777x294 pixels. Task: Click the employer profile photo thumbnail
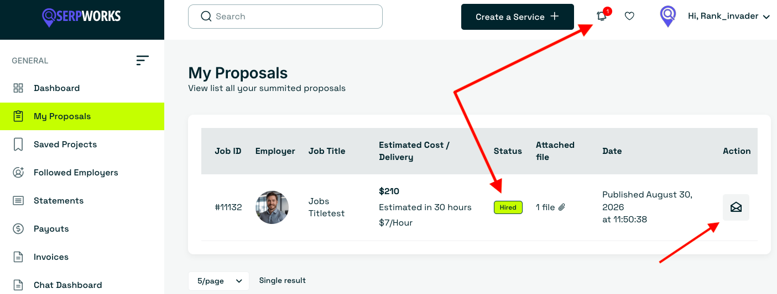coord(272,207)
